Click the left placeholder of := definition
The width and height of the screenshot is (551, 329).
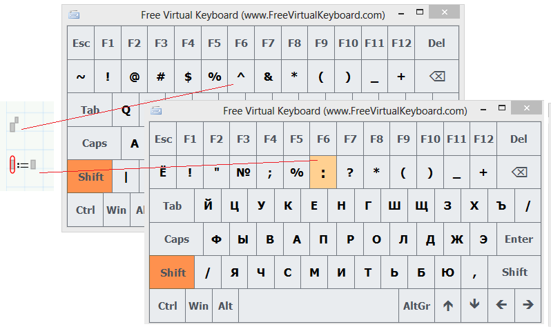(x=12, y=164)
